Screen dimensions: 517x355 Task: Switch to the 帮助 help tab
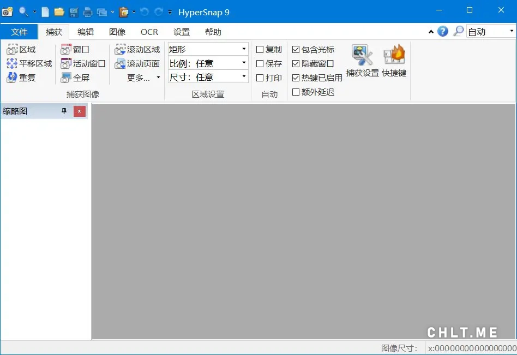213,32
